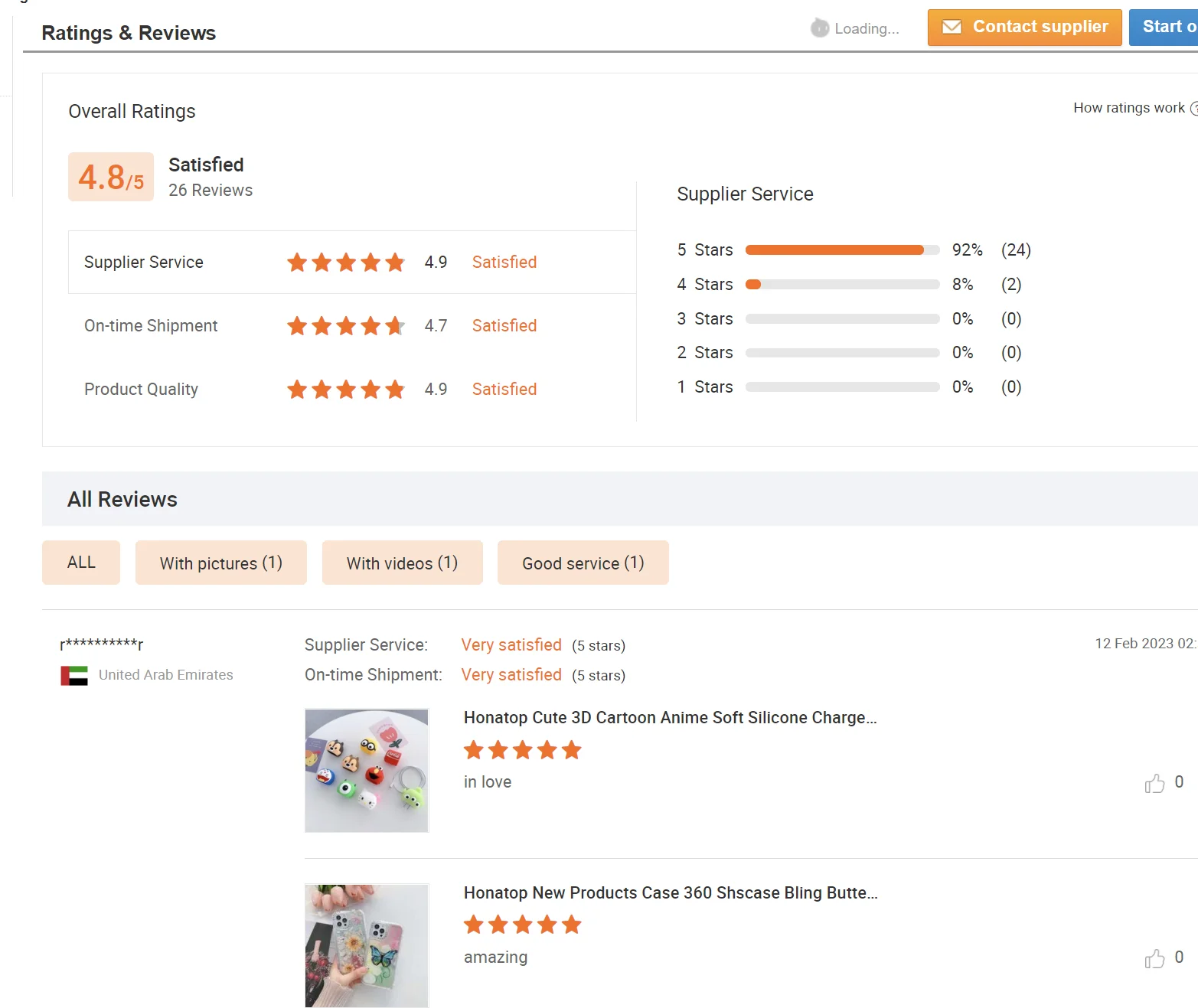Viewport: 1198px width, 1008px height.
Task: Click the 'Supplier Service' breakdown heading
Action: (x=745, y=194)
